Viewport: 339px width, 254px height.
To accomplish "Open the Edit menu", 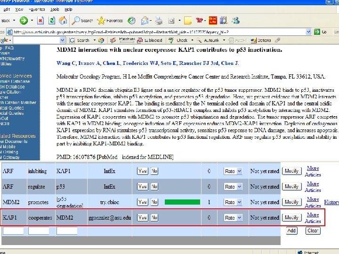I will point(7,9).
